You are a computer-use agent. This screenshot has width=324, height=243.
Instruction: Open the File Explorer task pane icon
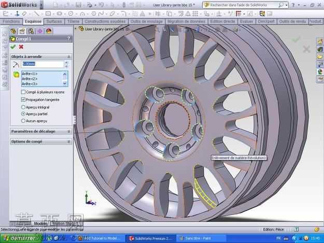[320, 56]
